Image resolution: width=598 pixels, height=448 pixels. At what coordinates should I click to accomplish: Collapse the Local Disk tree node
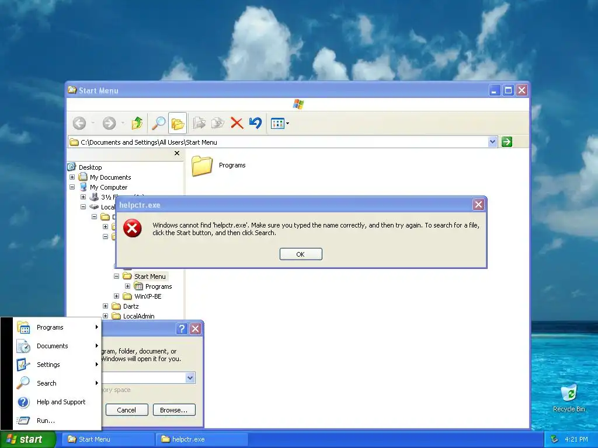coord(83,207)
